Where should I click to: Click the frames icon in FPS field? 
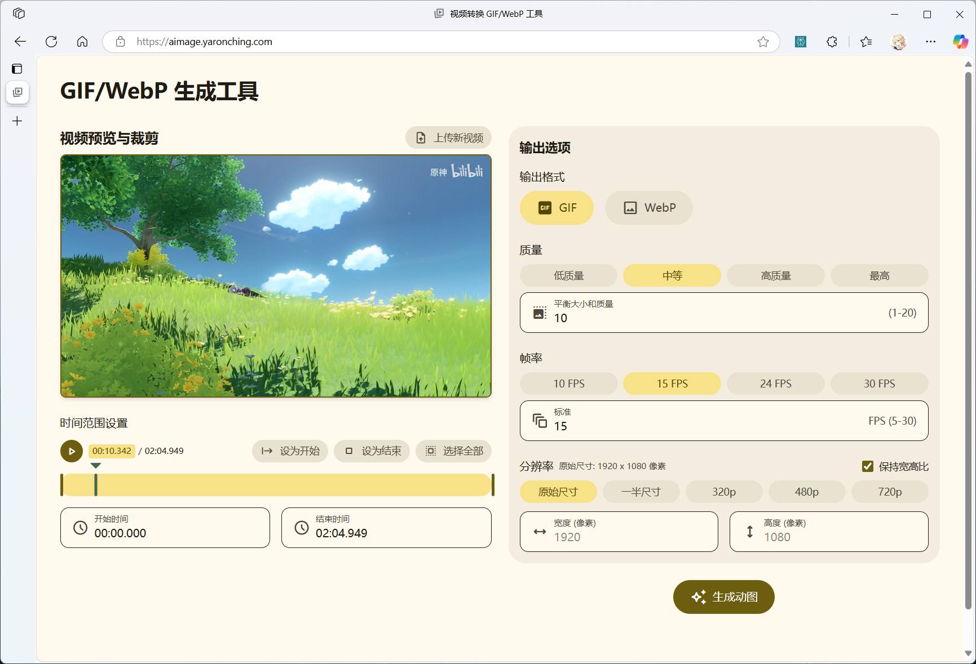pyautogui.click(x=540, y=421)
